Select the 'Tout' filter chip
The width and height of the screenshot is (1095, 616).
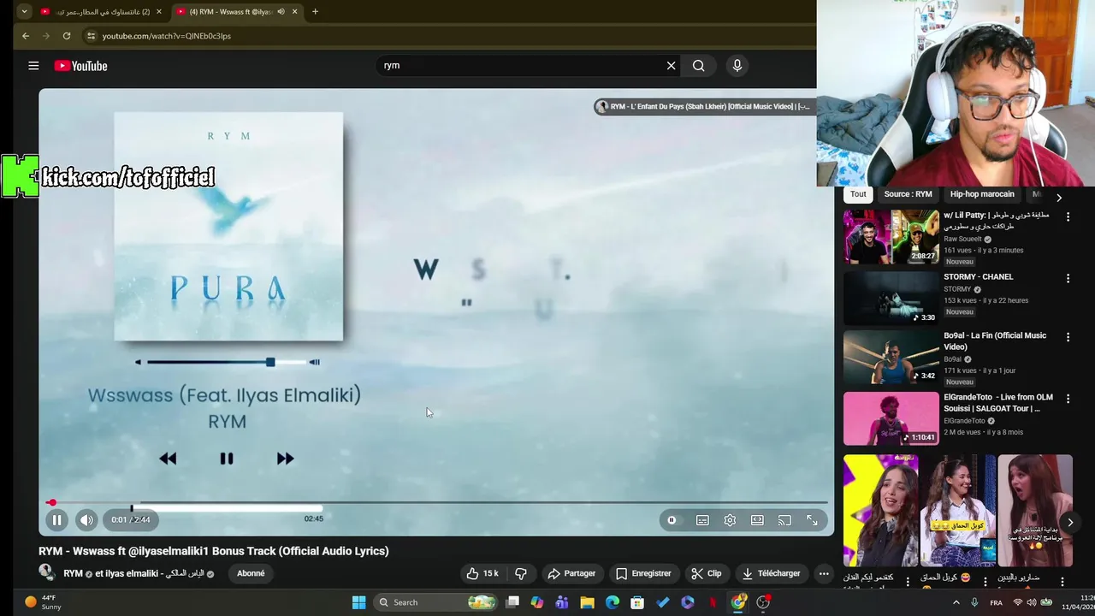(x=858, y=194)
